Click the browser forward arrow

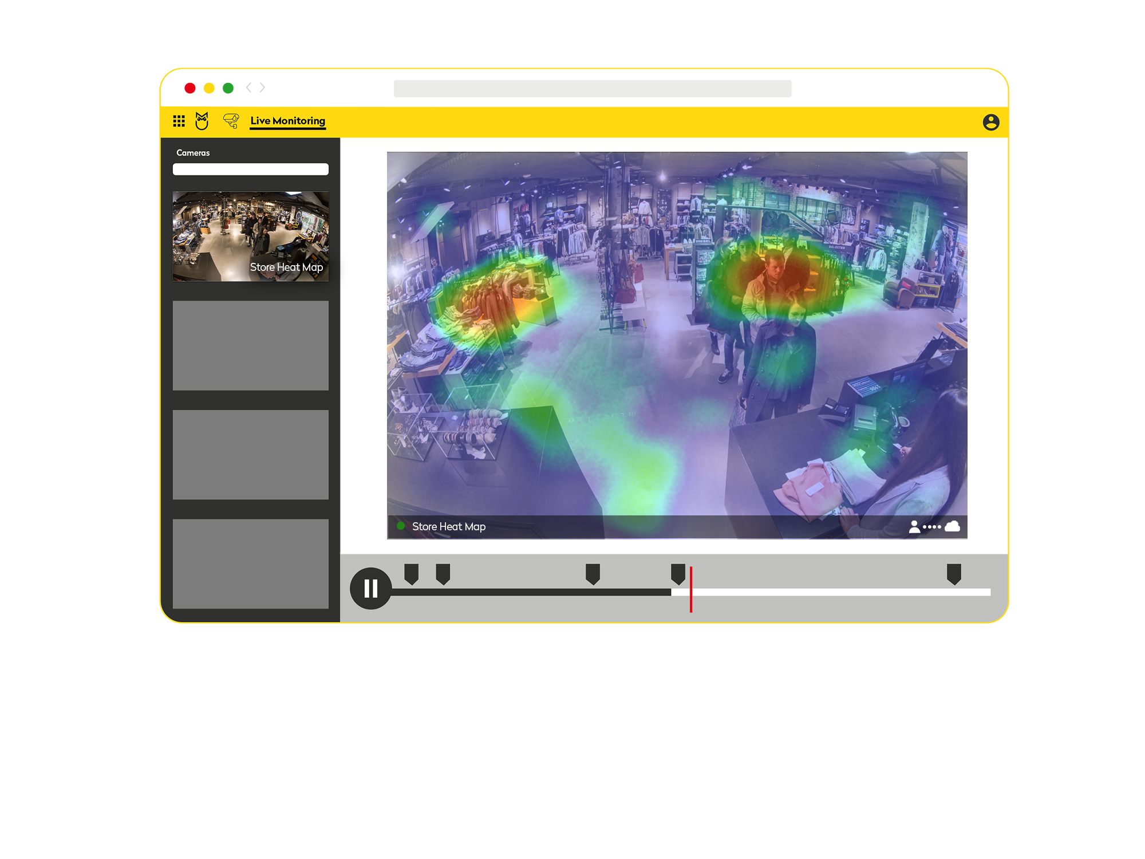click(262, 88)
